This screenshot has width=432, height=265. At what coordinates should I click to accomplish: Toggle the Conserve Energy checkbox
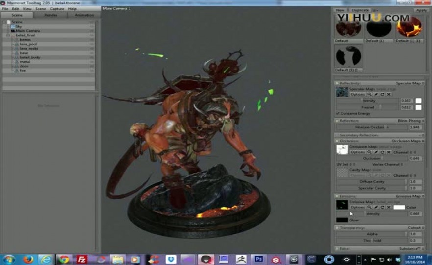(338, 113)
